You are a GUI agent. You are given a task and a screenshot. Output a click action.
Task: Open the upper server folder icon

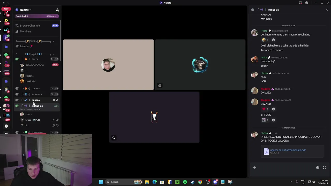point(6,47)
